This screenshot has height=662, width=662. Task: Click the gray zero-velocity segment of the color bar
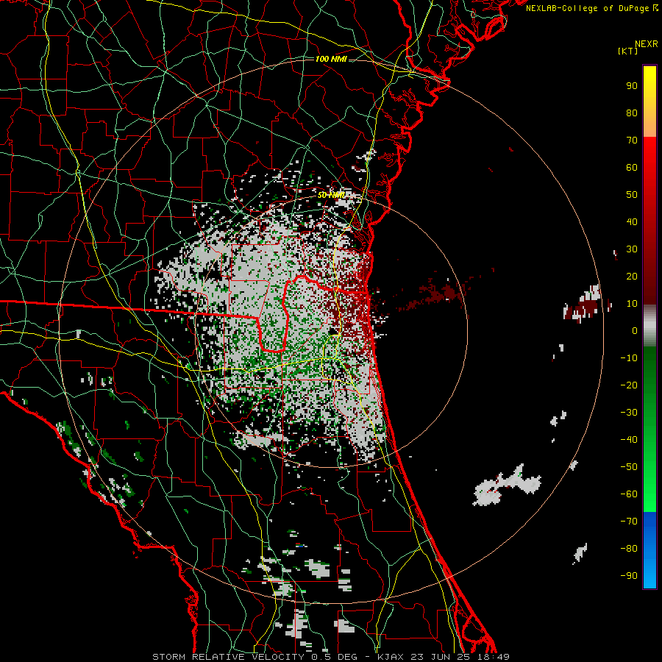[649, 326]
